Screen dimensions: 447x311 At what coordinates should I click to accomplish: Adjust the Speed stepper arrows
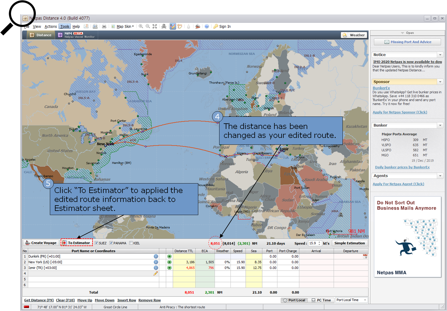tap(319, 243)
